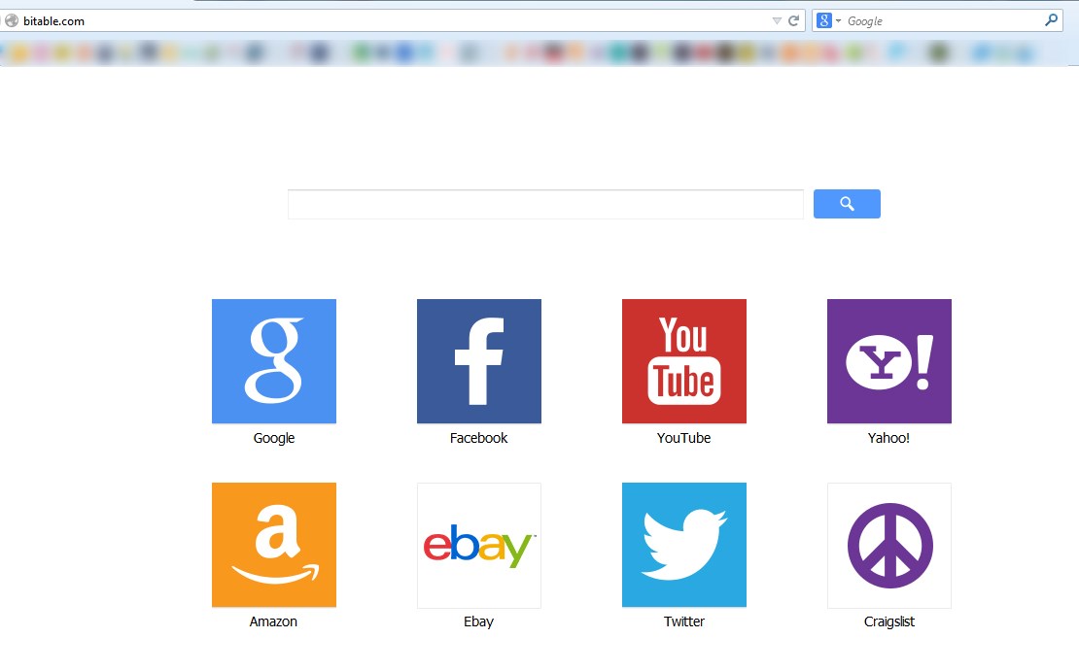Open the Twitter tile icon

(684, 545)
